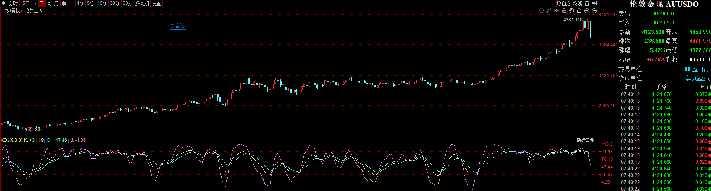This screenshot has height=191, width=711.
Task: Open the 日线(复权) adjustment selector
Action: 11,11
